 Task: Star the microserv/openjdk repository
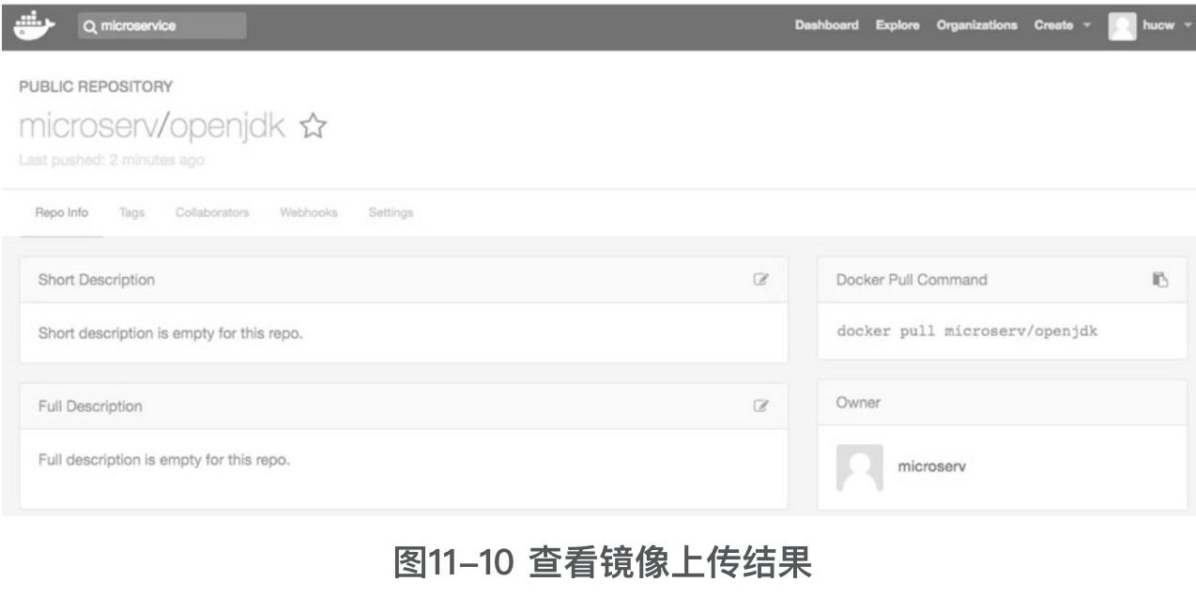tap(311, 127)
